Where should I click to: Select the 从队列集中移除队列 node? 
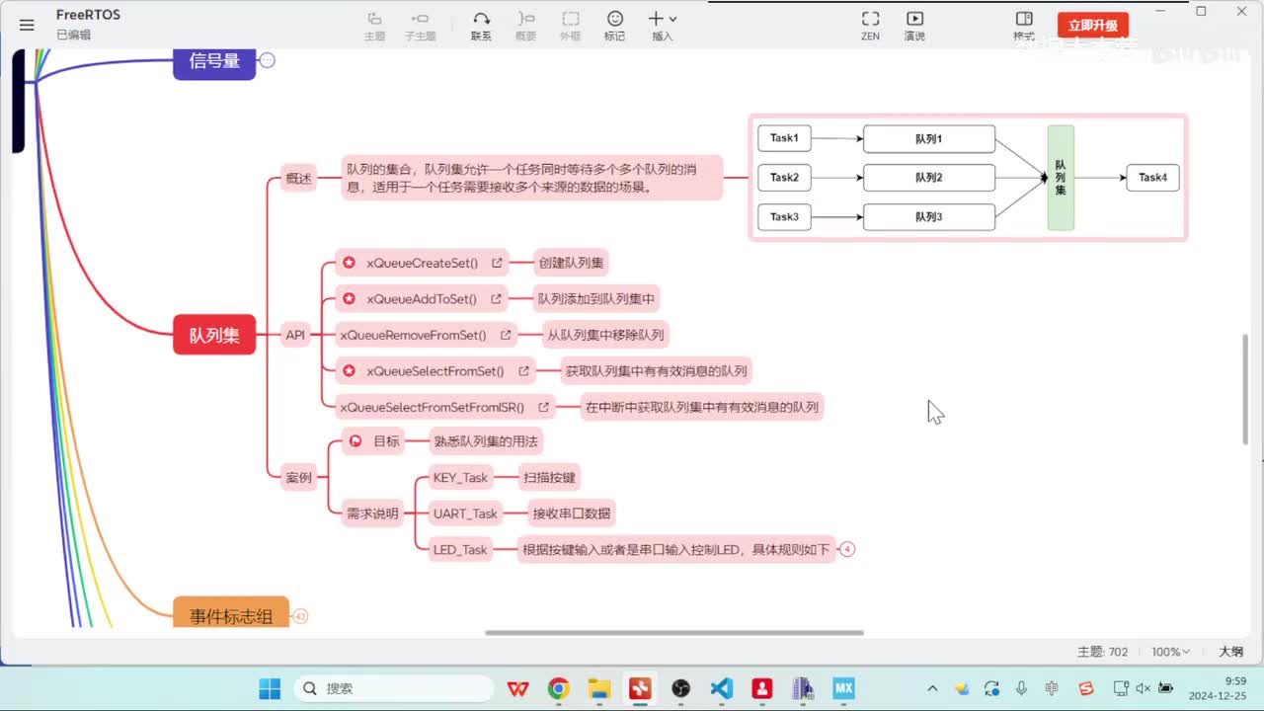tap(606, 335)
